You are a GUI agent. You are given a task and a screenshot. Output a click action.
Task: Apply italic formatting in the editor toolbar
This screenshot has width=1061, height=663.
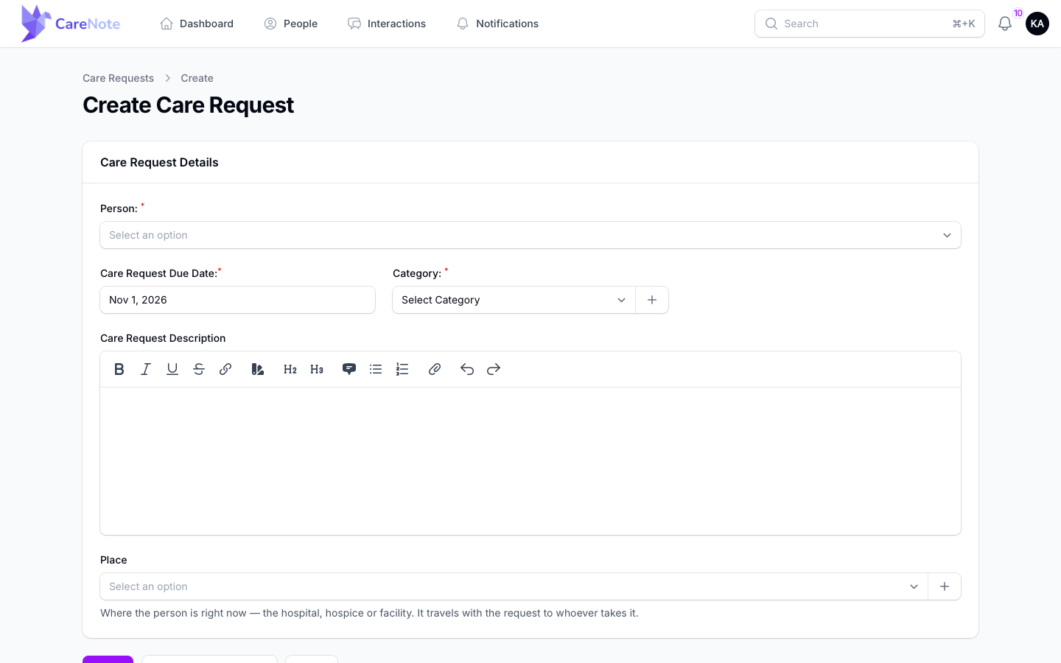tap(146, 369)
